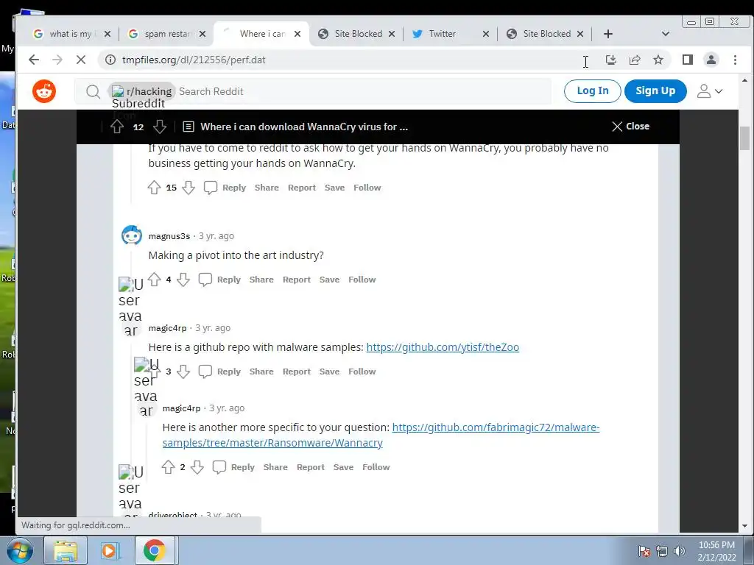Close the 'Where i can' Reddit tab
The height and width of the screenshot is (565, 754).
pyautogui.click(x=297, y=34)
